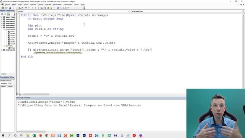Click the ActiveSheet.Shapes Delete code line

72,43
